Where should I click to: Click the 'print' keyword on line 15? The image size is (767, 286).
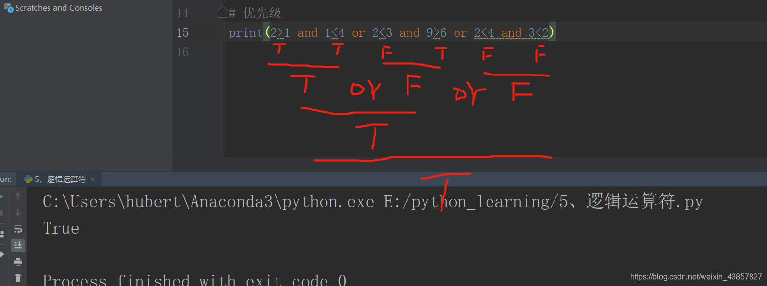tap(245, 32)
